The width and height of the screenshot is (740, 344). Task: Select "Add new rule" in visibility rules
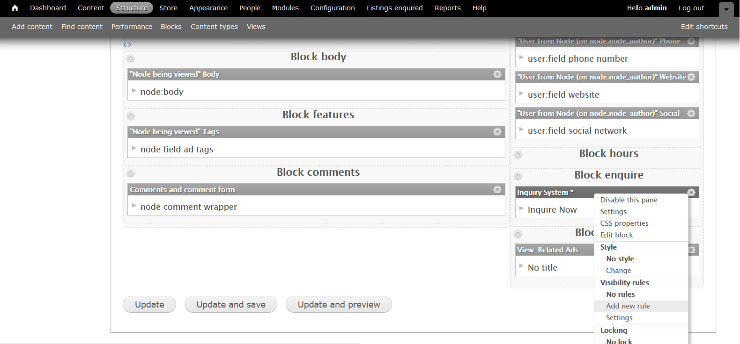(x=628, y=306)
